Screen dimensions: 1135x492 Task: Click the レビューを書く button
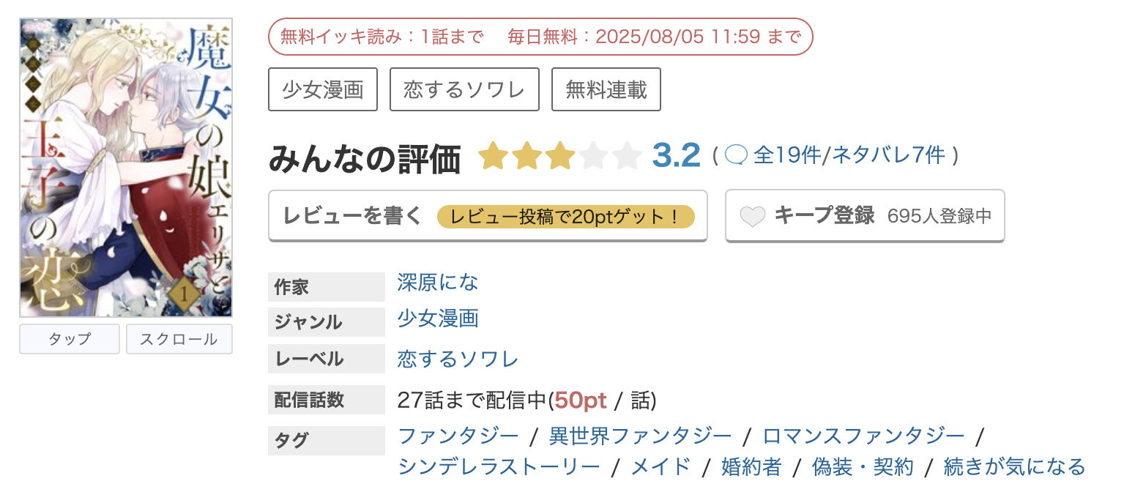click(488, 216)
